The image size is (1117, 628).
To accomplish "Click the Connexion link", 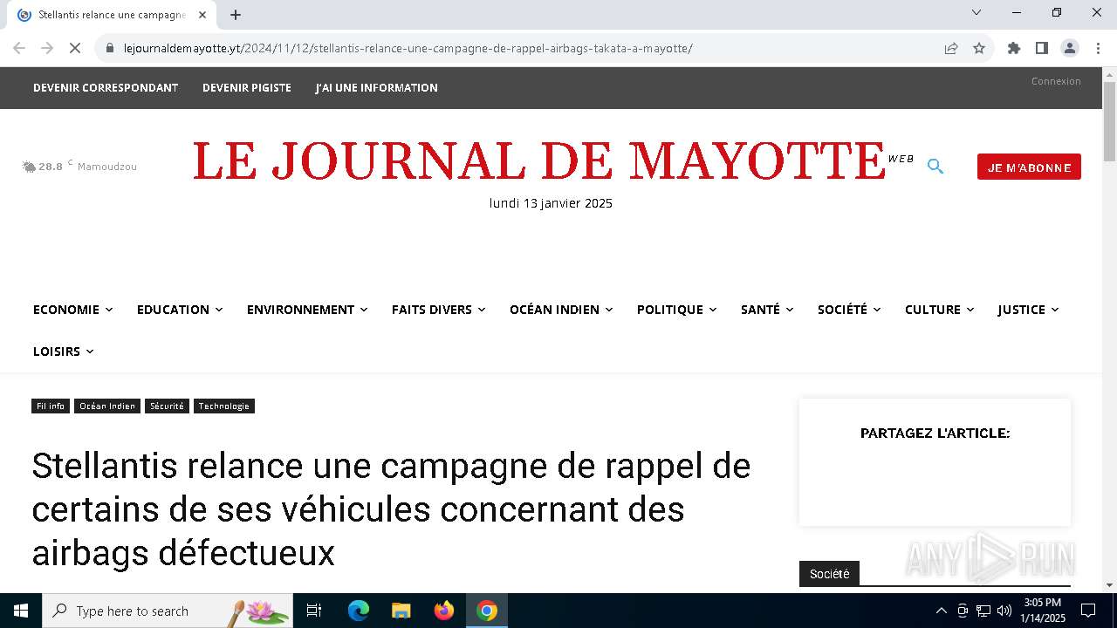I will [1056, 81].
